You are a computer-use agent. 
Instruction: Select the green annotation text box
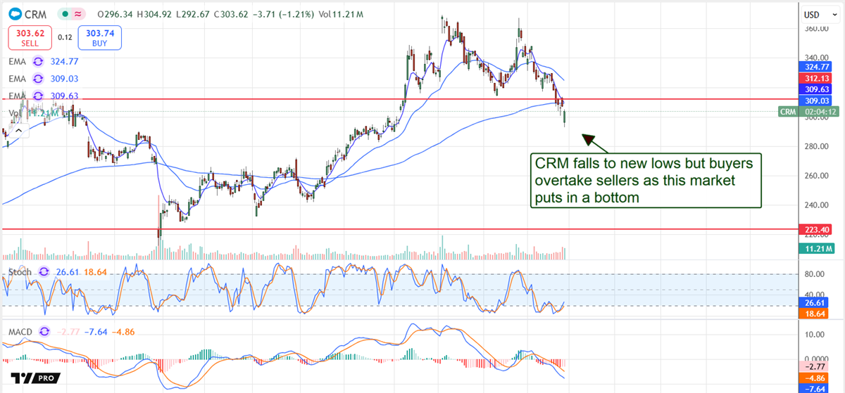(x=646, y=181)
